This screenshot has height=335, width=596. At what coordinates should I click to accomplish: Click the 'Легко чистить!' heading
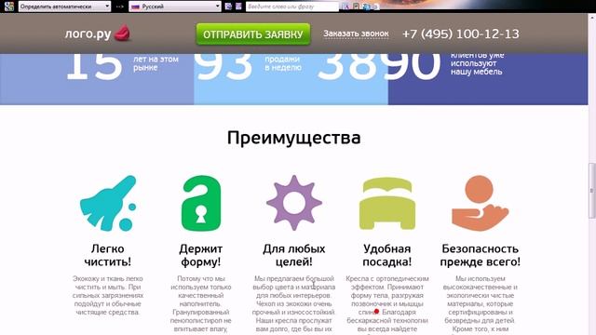pos(108,255)
